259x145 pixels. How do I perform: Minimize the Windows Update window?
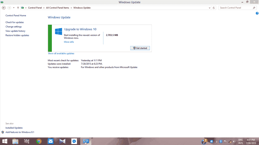tap(242, 2)
